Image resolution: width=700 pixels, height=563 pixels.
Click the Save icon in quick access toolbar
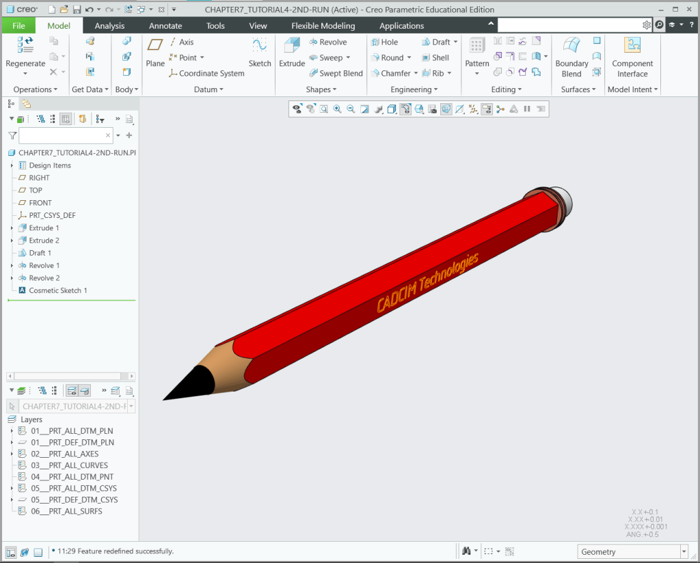pos(77,10)
